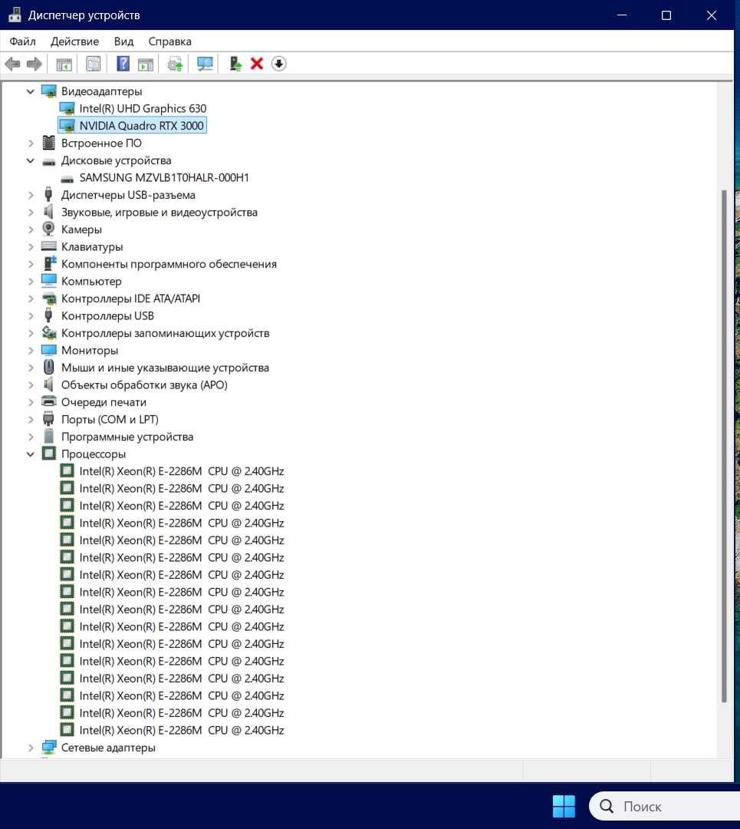Click the magnifier icon in taskbar search
This screenshot has height=829, width=740.
click(607, 806)
